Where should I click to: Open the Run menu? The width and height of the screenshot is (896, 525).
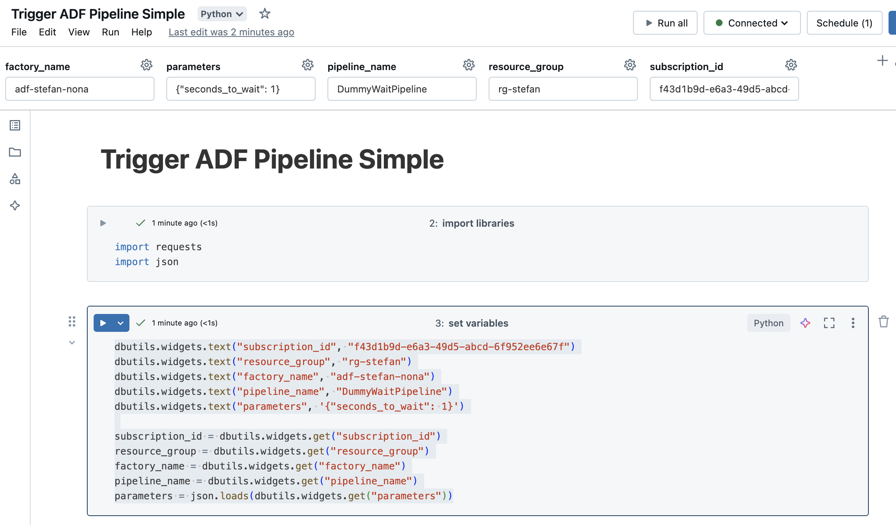pos(110,32)
